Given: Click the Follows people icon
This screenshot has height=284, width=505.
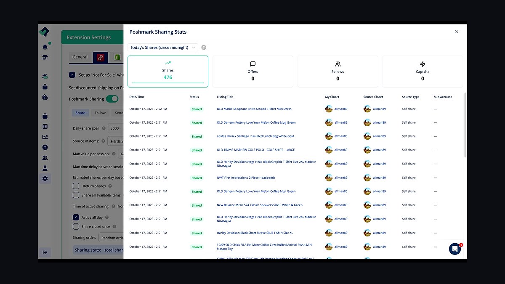Looking at the screenshot, I should tap(338, 64).
